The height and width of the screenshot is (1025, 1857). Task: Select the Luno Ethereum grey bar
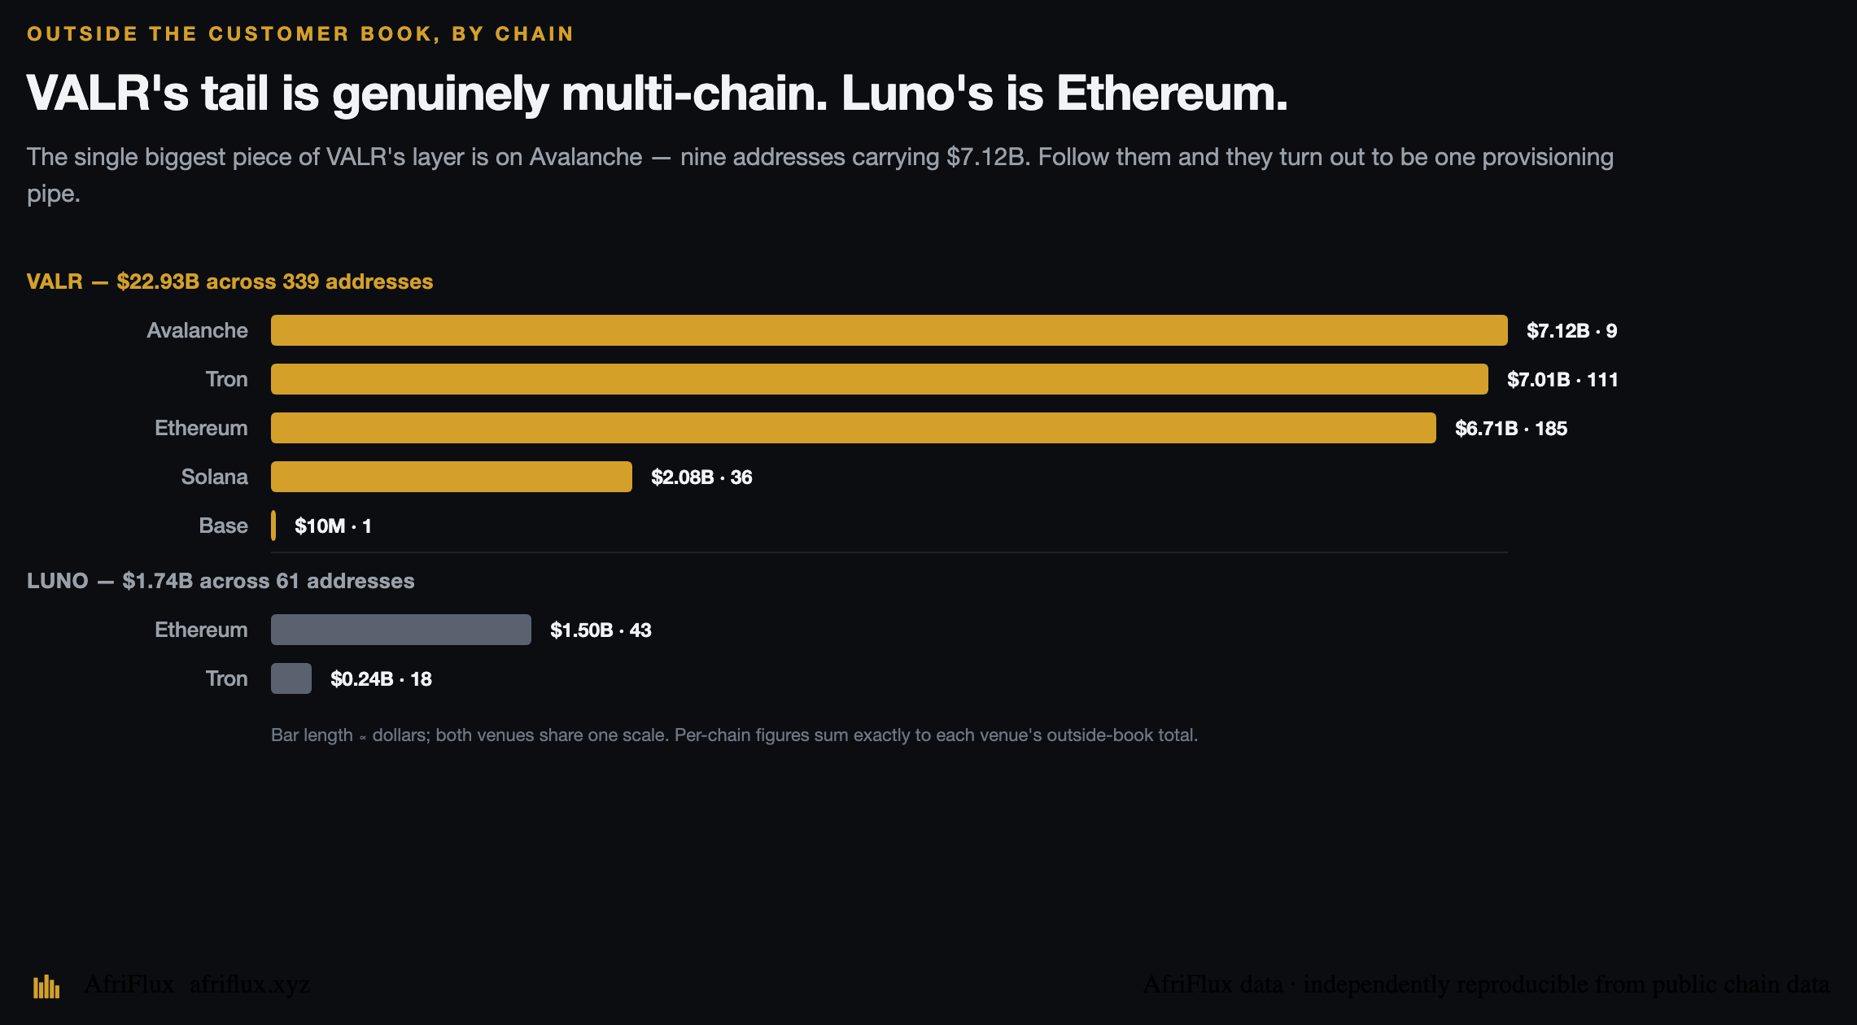coord(400,630)
